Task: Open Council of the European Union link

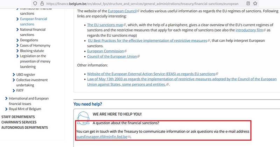Action: pyautogui.click(x=112, y=57)
